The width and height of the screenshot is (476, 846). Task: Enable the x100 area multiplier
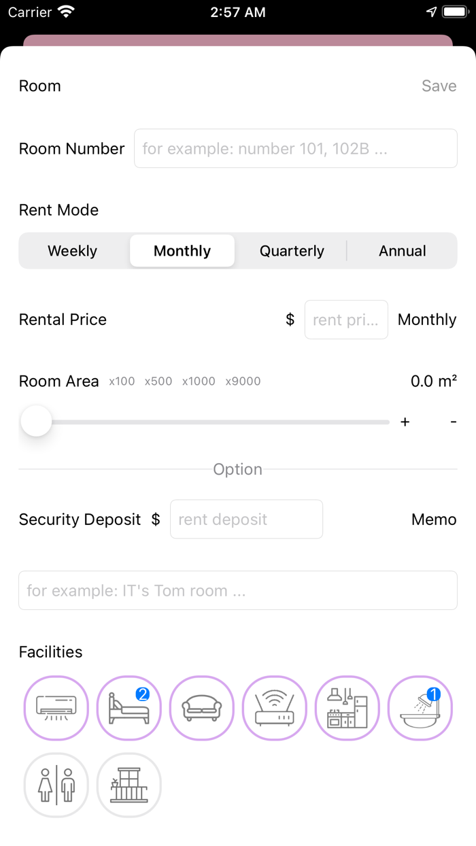[121, 382]
